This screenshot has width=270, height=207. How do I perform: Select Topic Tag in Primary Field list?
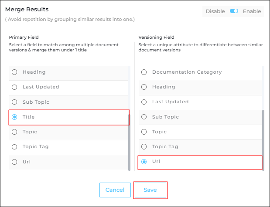click(x=15, y=147)
